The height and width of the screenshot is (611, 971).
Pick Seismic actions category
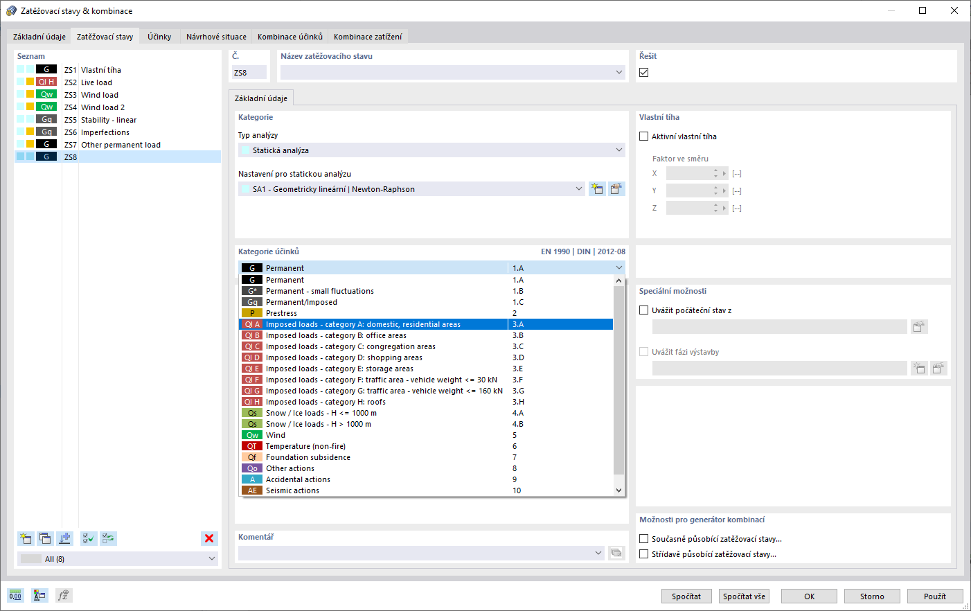point(426,490)
